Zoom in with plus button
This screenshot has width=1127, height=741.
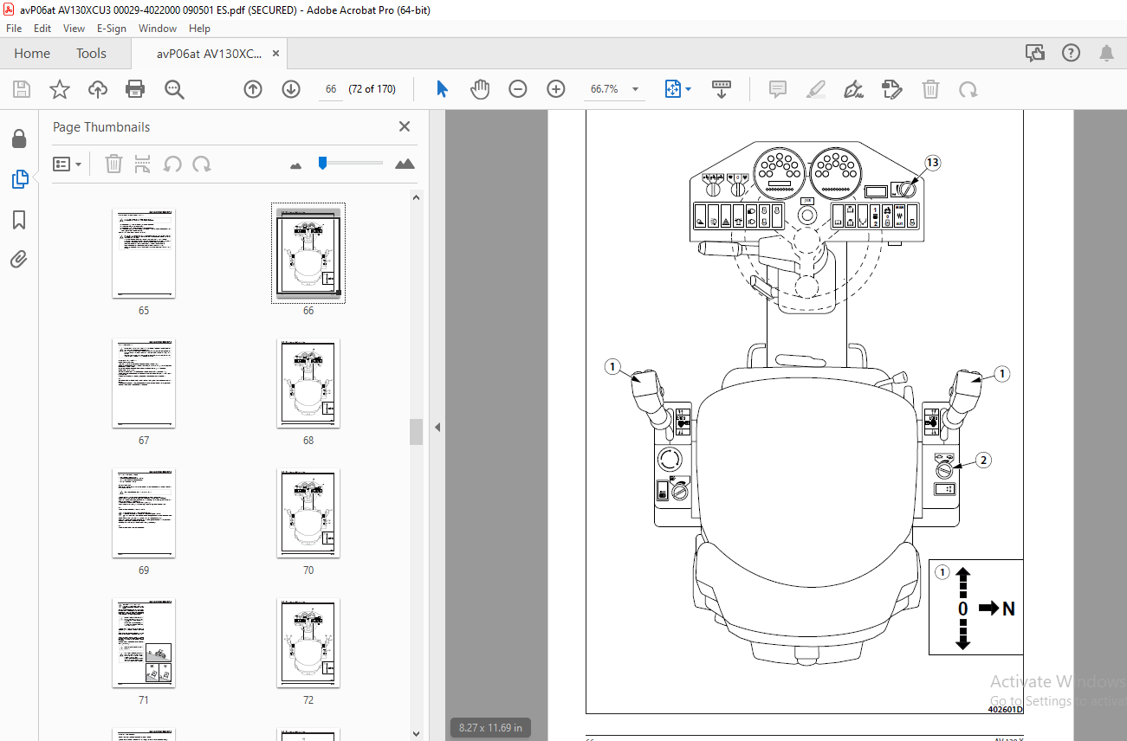tap(556, 89)
